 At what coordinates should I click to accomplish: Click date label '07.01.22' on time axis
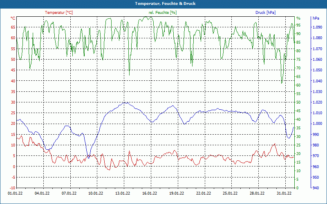(x=69, y=193)
